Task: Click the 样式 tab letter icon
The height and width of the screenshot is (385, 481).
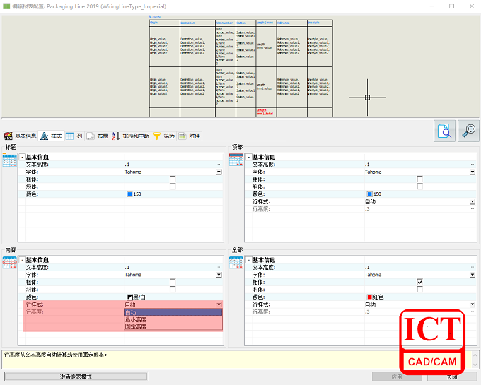Action: pos(44,136)
